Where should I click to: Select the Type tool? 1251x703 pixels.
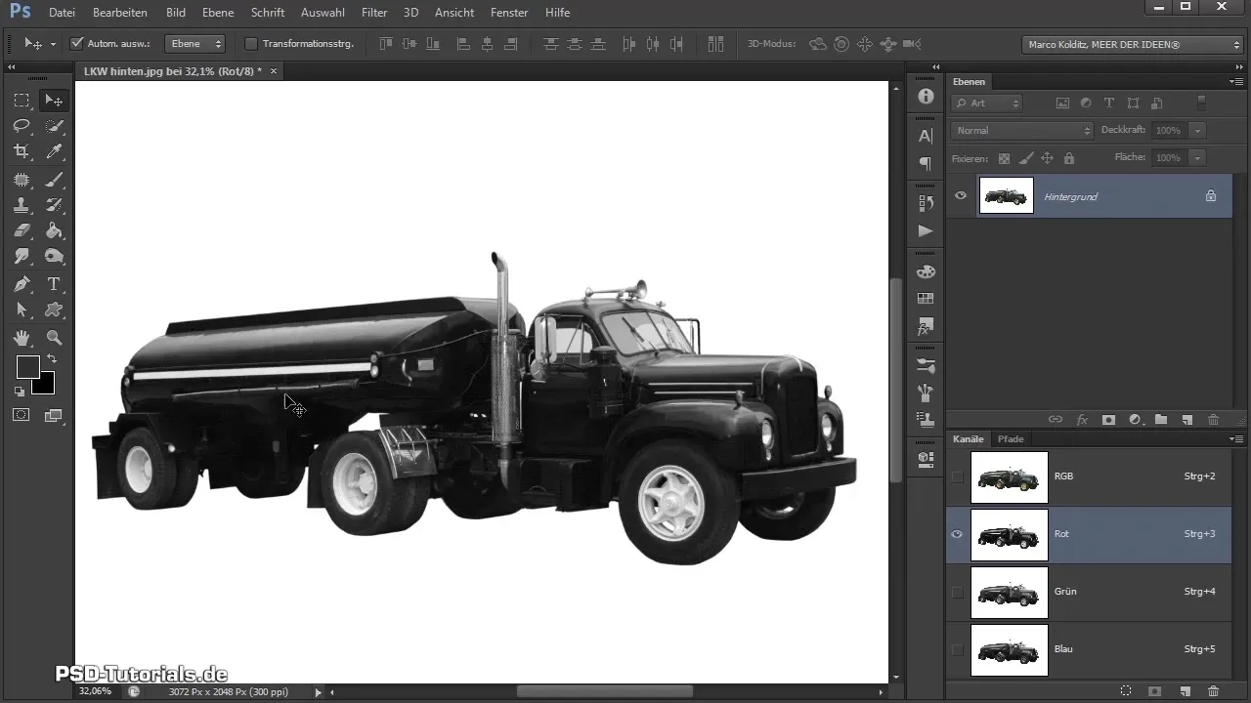point(55,284)
